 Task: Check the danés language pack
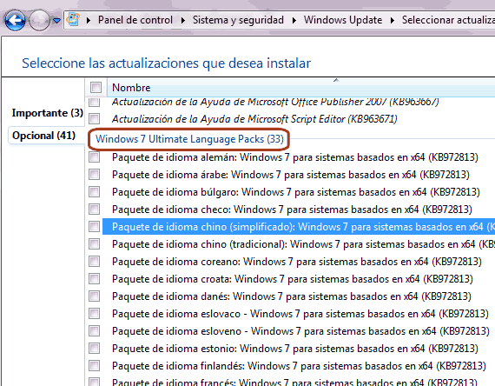click(x=95, y=296)
